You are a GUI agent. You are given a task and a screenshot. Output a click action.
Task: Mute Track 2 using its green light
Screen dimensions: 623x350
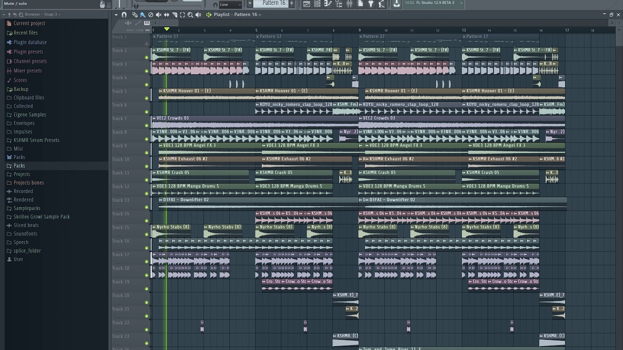[x=147, y=57]
